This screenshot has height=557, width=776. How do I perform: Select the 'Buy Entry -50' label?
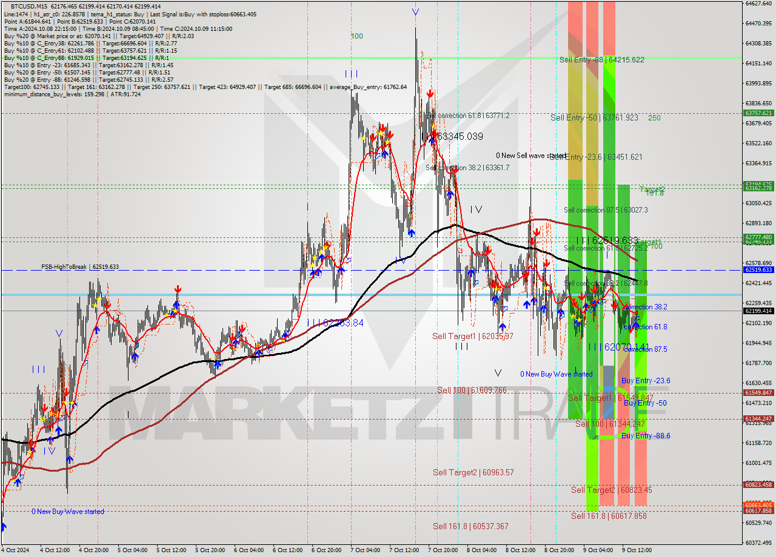[x=645, y=403]
